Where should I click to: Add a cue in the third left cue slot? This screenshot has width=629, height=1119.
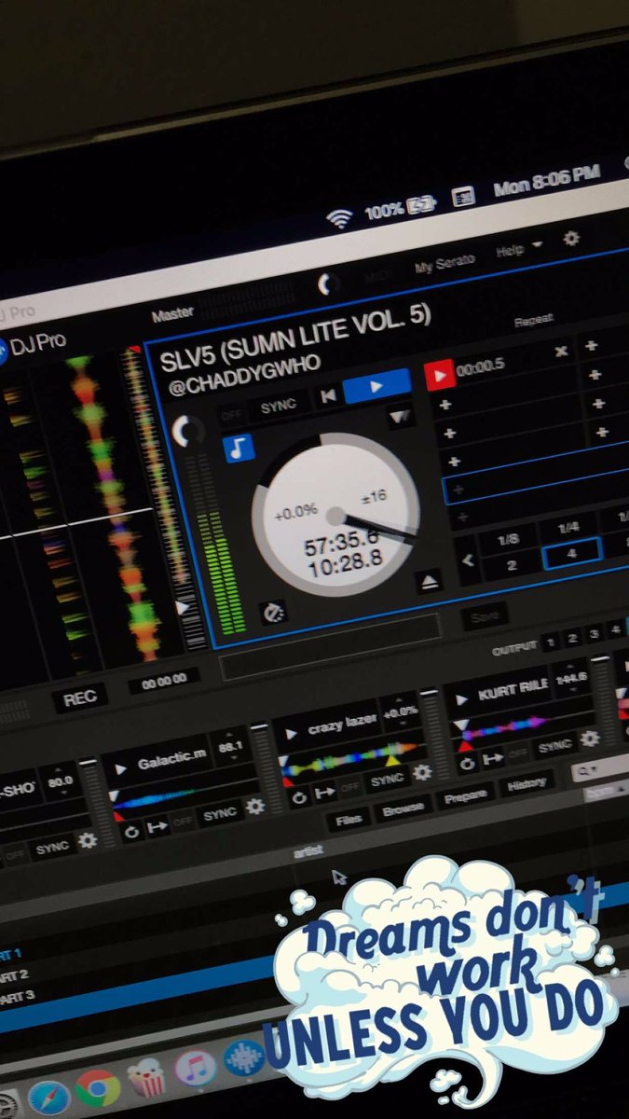click(449, 434)
